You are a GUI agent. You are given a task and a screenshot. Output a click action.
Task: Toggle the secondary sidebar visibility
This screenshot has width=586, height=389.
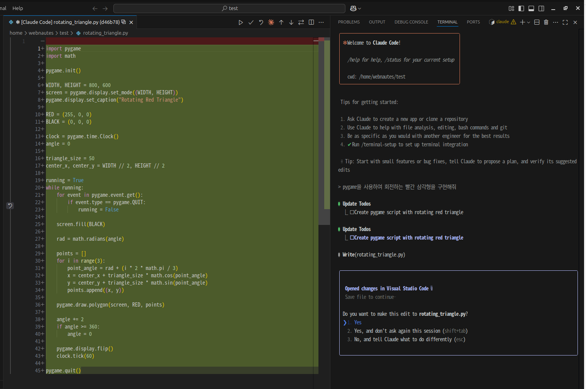tap(541, 8)
